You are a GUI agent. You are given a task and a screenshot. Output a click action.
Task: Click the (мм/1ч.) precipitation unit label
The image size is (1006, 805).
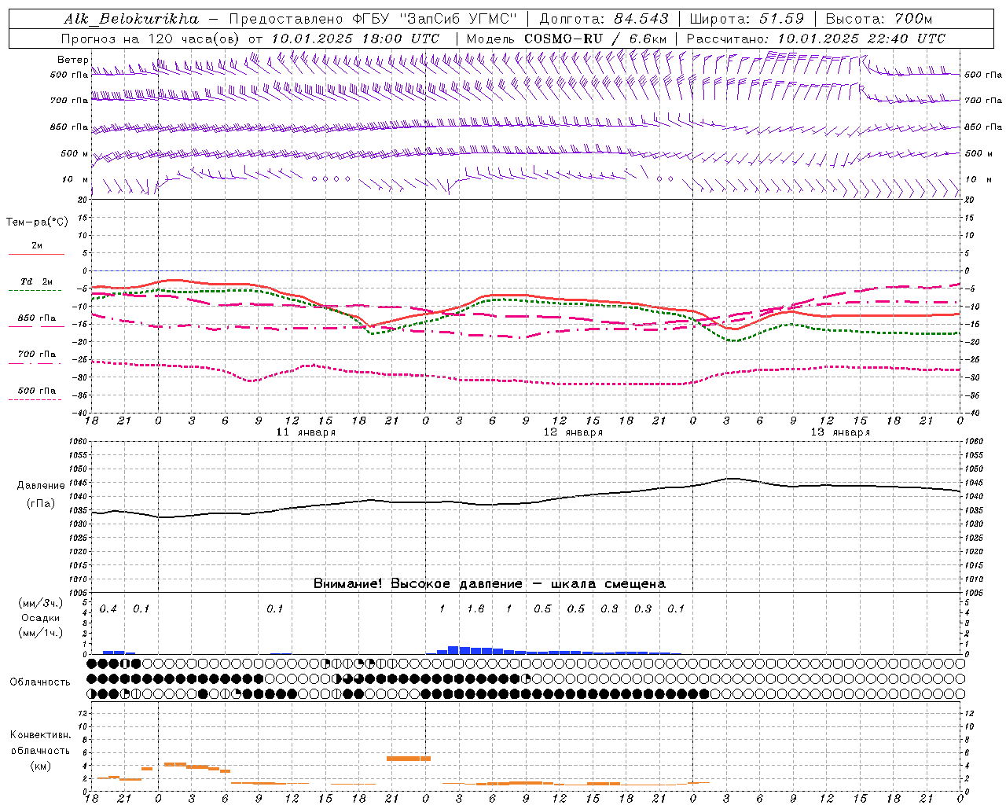41,633
